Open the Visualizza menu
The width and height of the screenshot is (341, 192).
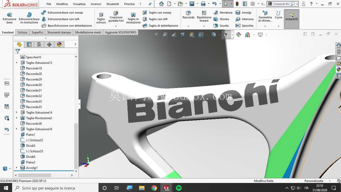(79, 4)
